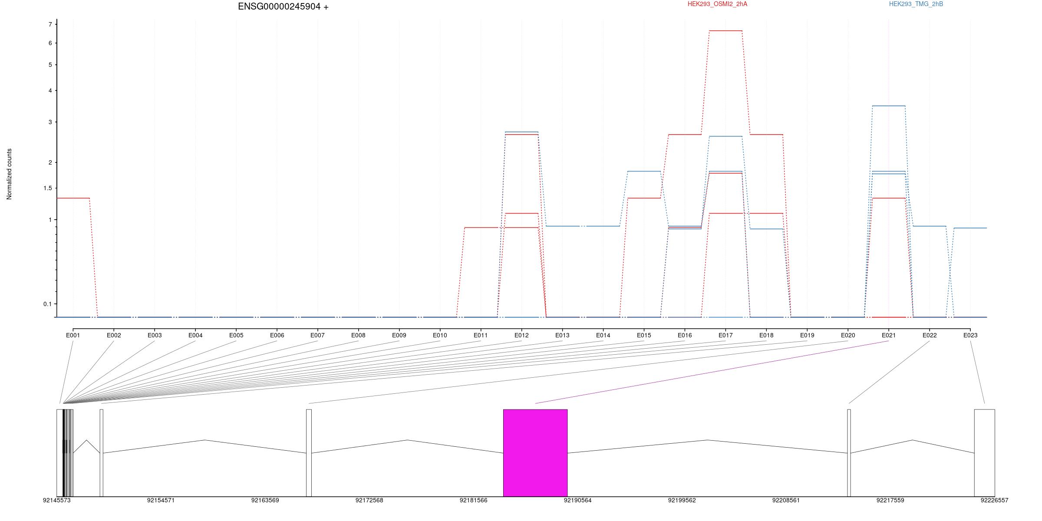Click genomic coordinate 92226557
The image size is (1042, 521).
(x=994, y=500)
